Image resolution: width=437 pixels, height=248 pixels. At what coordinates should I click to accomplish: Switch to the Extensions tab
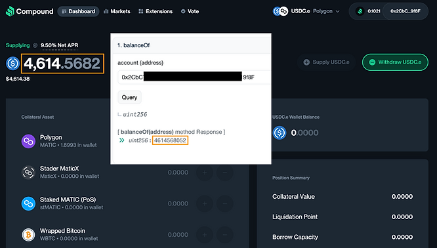click(x=156, y=11)
